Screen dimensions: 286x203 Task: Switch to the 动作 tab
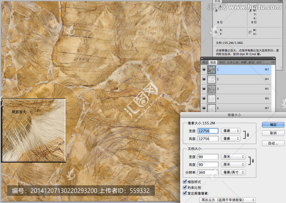tap(259, 63)
